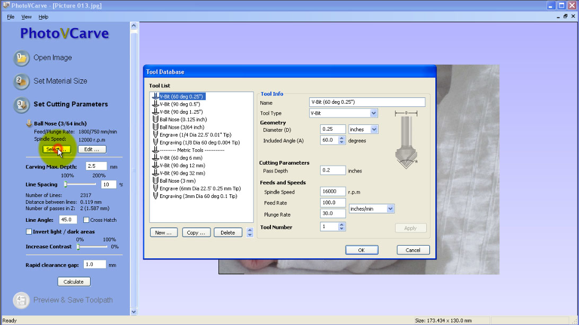Screen dimensions: 579x325
Task: Click OK in Tool Database dialog
Action: (x=362, y=250)
